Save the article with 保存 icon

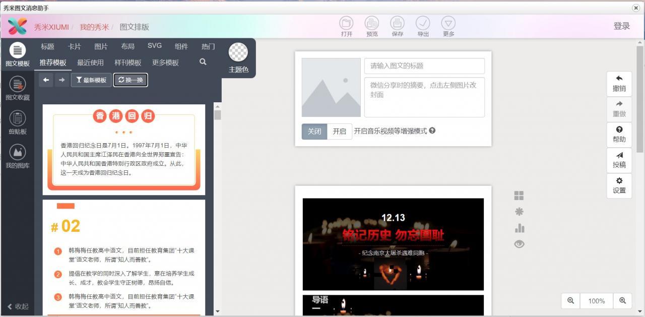coord(397,26)
